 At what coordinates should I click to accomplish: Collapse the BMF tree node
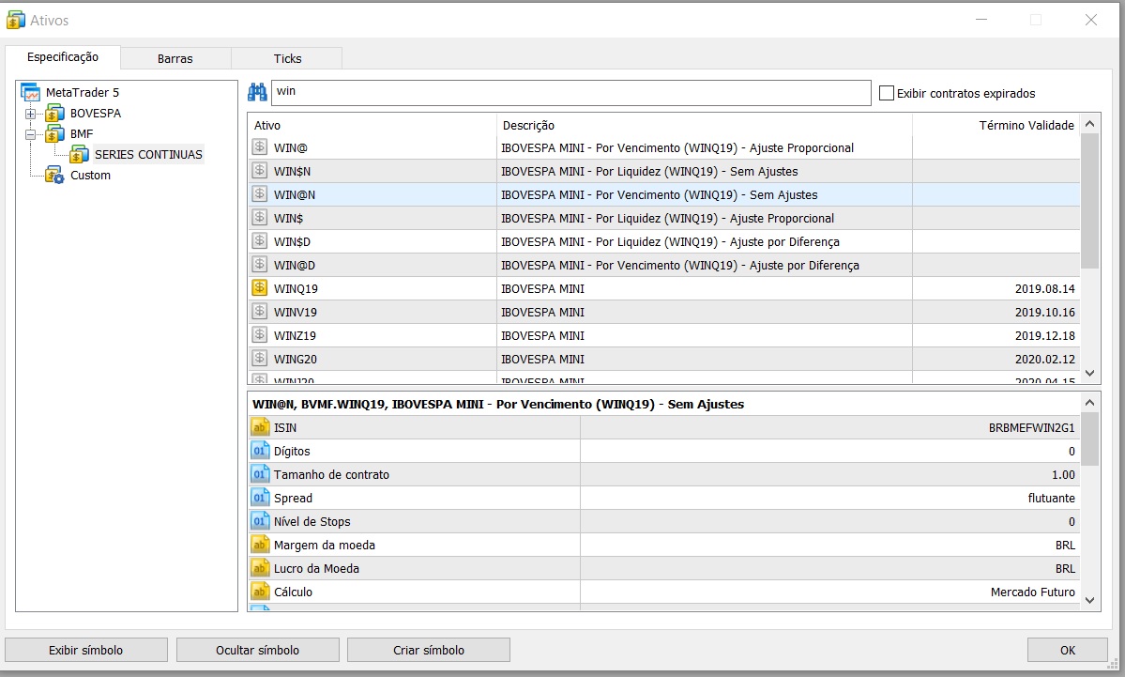[30, 134]
